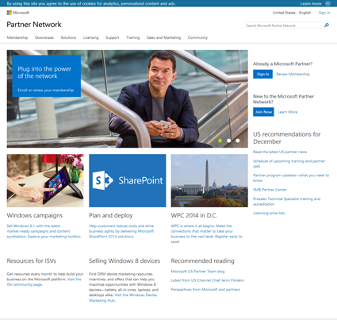
Task: Click Recommended reading heading
Action: coord(202,261)
